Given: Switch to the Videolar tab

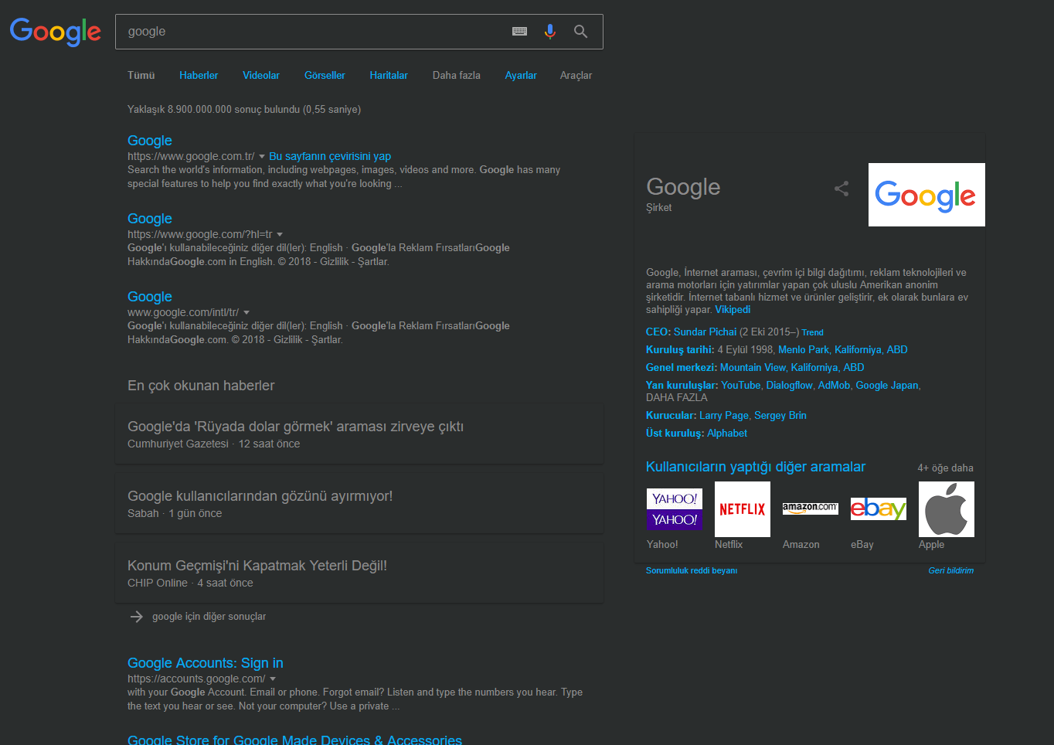Looking at the screenshot, I should (261, 76).
